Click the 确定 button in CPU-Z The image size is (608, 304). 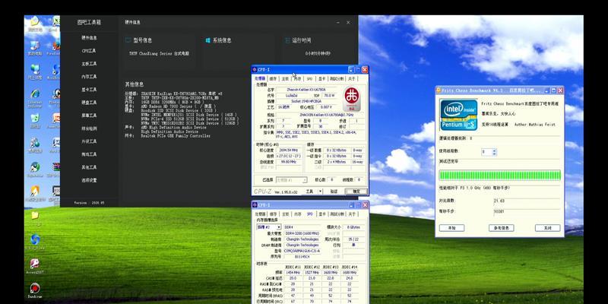tap(356, 192)
